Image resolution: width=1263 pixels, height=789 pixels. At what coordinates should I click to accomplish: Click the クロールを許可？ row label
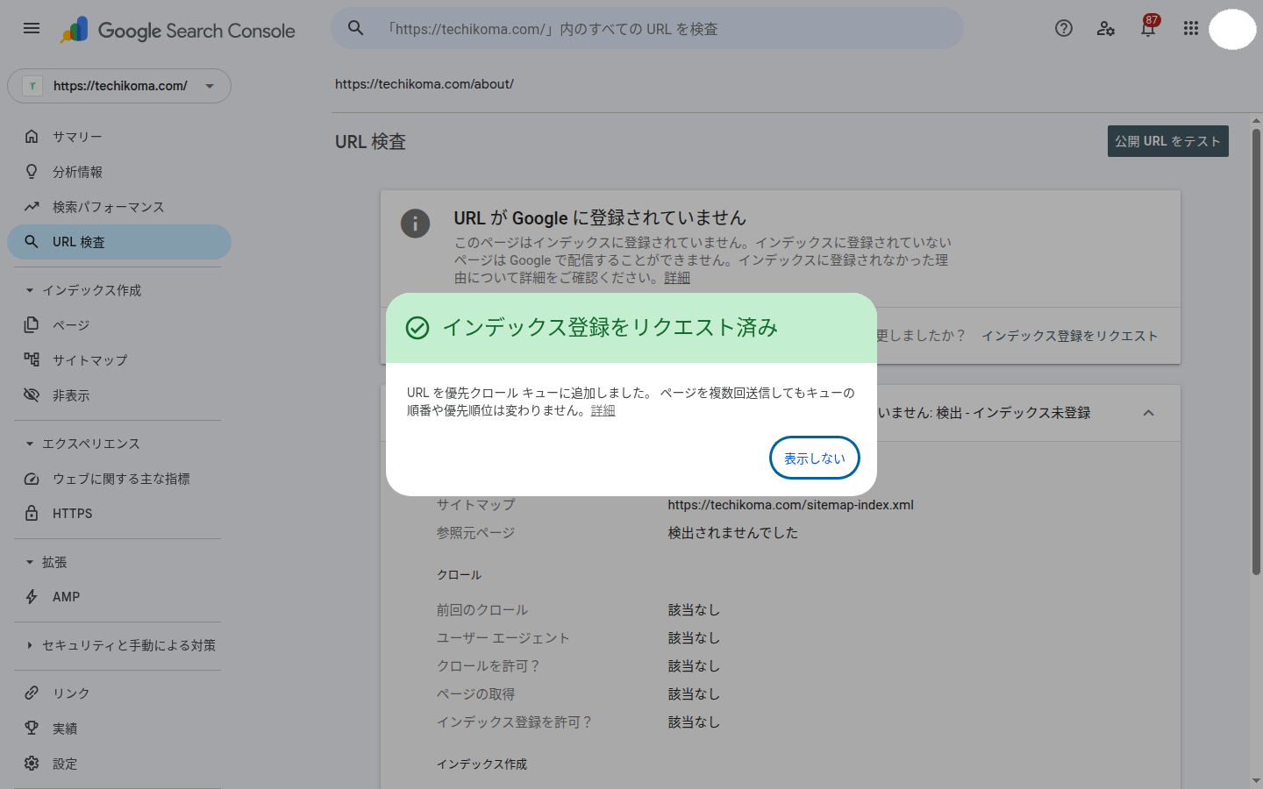pos(489,666)
